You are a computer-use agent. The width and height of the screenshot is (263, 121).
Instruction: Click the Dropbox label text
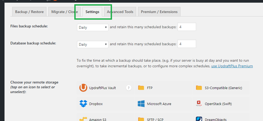pos(96,104)
